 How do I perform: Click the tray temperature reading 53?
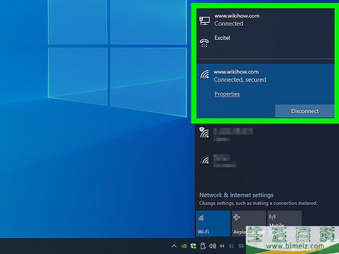pyautogui.click(x=241, y=246)
